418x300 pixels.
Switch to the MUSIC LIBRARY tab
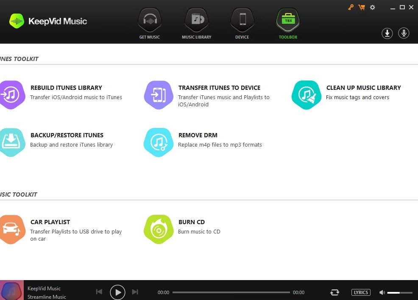pos(197,37)
